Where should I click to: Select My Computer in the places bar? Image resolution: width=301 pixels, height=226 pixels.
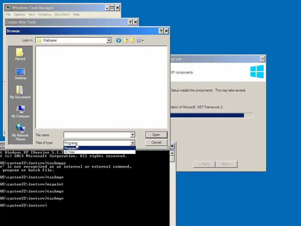pos(21,112)
